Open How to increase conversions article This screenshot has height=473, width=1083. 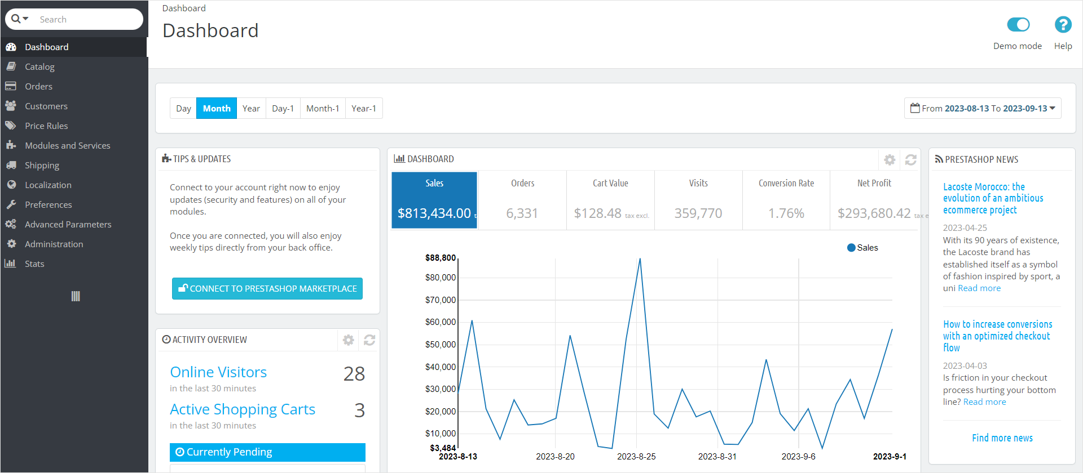997,336
